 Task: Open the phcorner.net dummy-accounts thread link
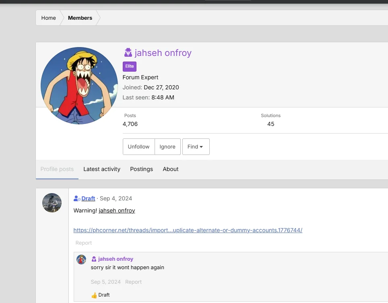tap(188, 230)
